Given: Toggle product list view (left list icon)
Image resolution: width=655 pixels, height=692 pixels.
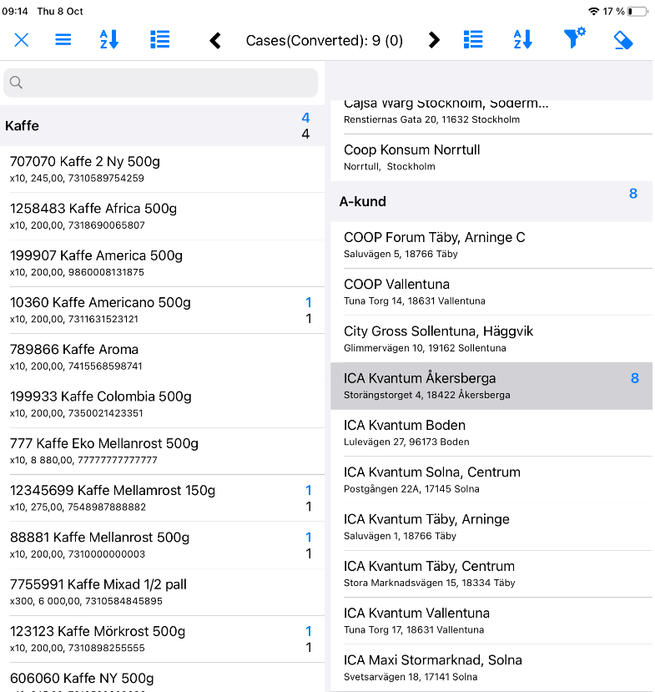Looking at the screenshot, I should tap(159, 40).
